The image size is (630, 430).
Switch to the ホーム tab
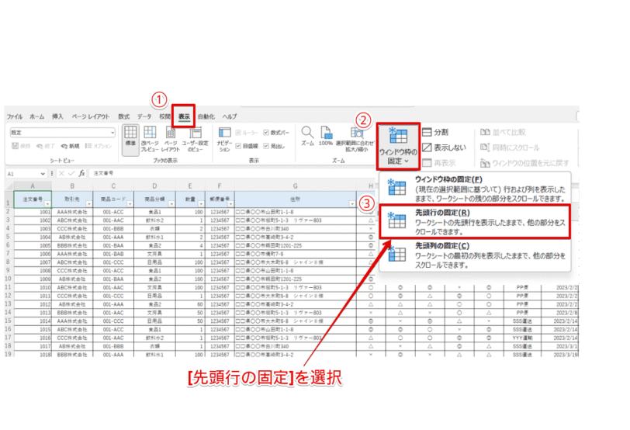[x=37, y=116]
